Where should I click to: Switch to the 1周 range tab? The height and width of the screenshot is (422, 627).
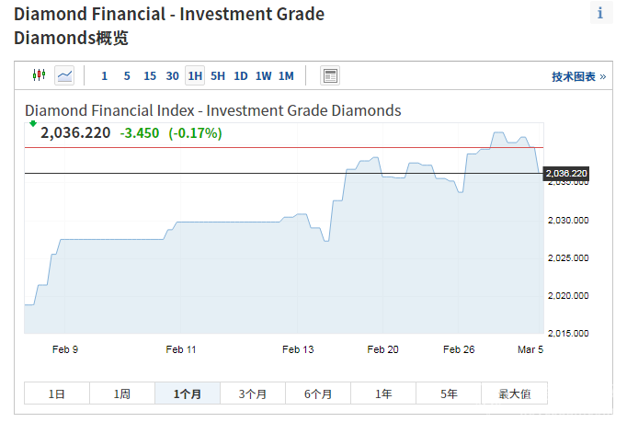coord(122,393)
